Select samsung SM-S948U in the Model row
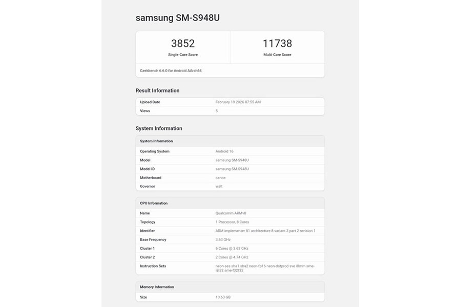 coord(232,160)
